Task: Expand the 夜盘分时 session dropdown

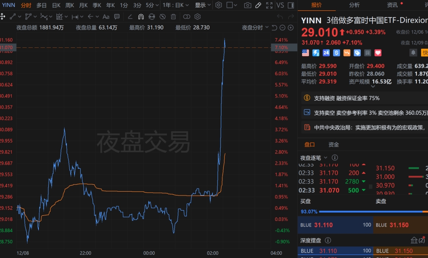Action: point(255,28)
